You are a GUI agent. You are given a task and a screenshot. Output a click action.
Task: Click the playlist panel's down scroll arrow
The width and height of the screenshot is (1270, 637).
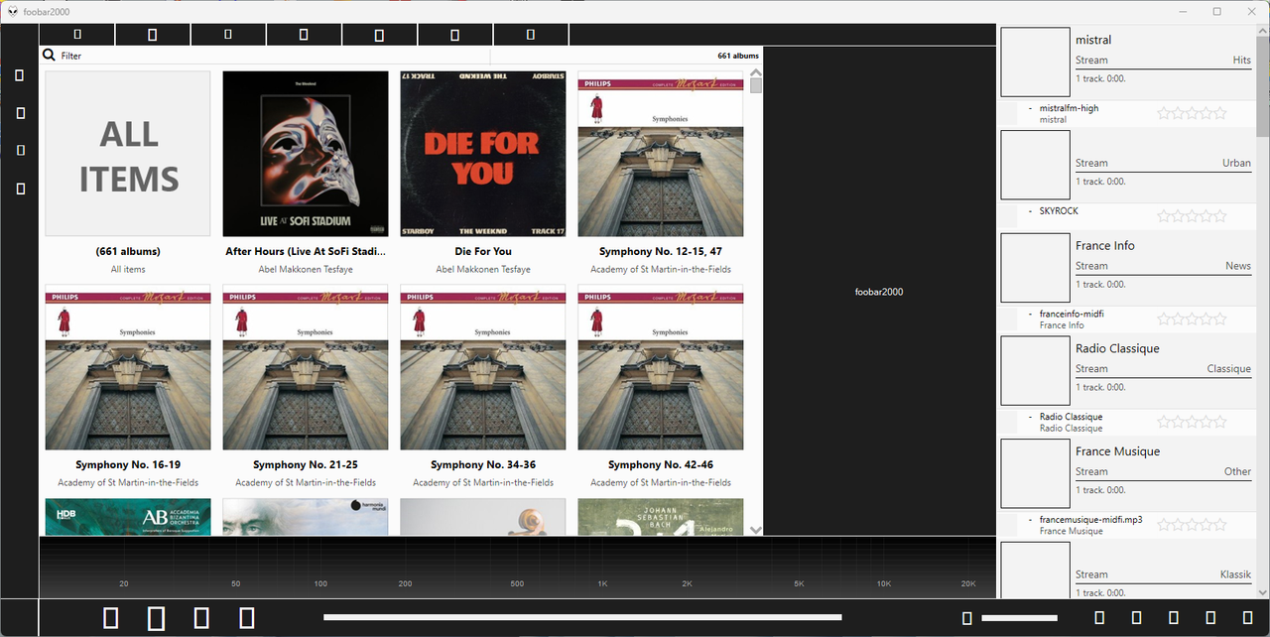point(1263,591)
